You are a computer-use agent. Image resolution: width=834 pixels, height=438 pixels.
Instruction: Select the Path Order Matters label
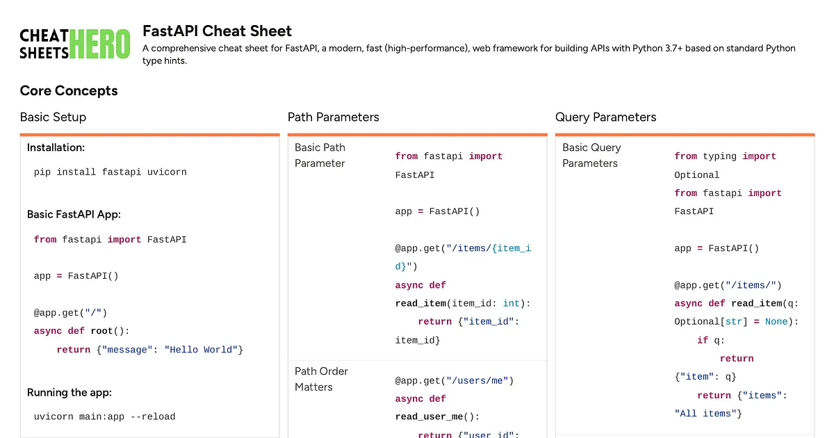[x=321, y=379]
